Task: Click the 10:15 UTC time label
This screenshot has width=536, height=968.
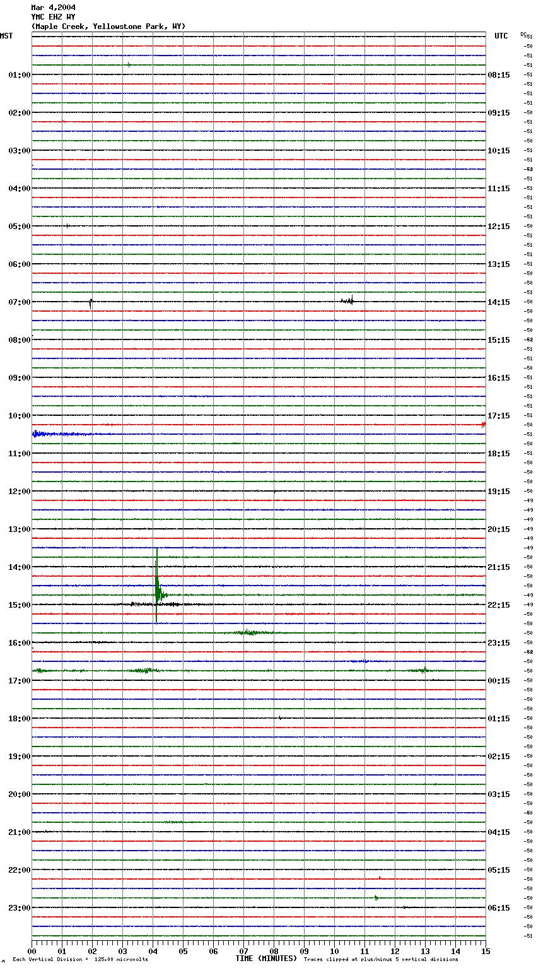Action: (499, 151)
